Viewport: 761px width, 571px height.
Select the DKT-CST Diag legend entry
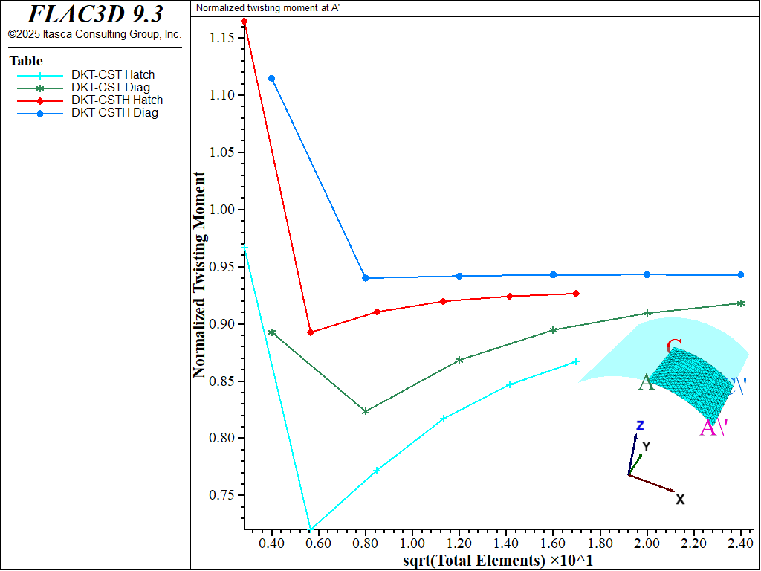(x=111, y=88)
